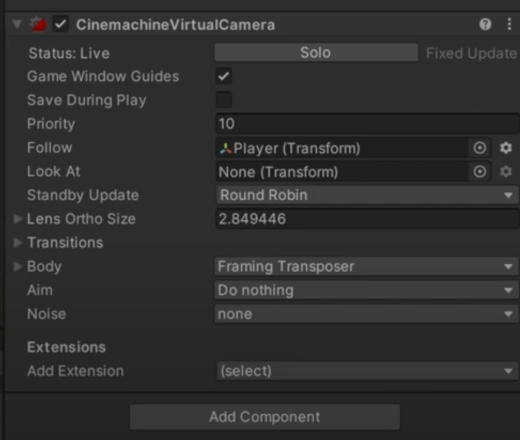Uncheck Game Window Guides

(x=224, y=76)
